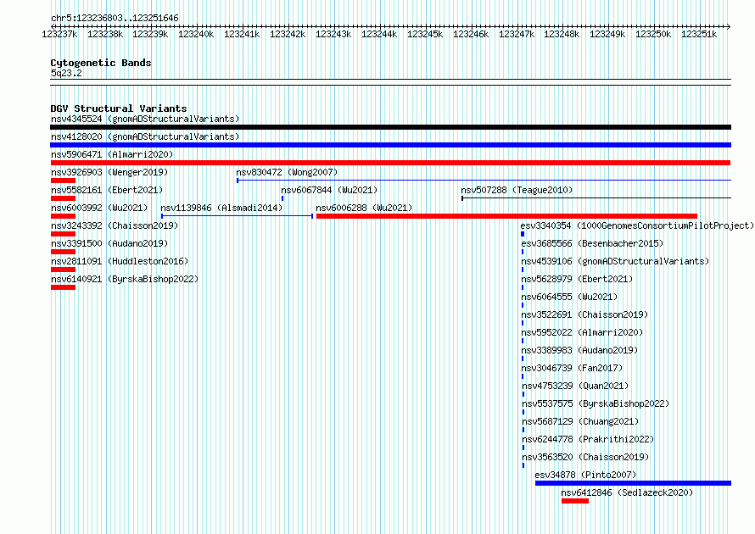Click the blue esv34878 variant bar
This screenshot has width=755, height=534.
point(633,483)
